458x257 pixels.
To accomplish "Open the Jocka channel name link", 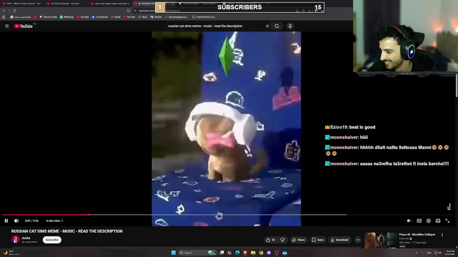I will pos(26,238).
